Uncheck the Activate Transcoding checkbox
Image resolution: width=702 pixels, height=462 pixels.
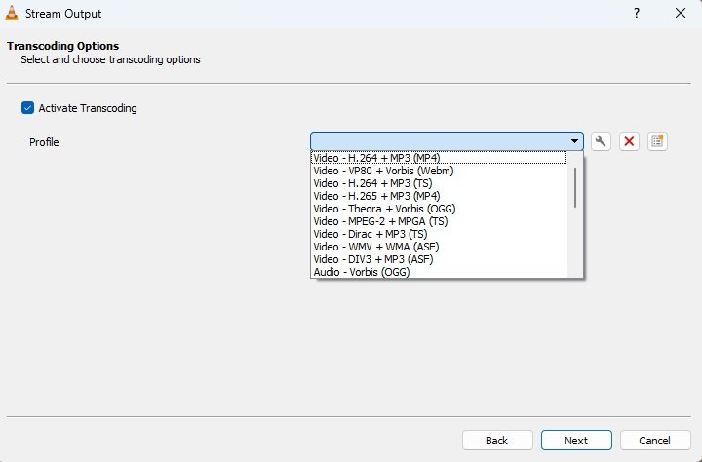[27, 108]
